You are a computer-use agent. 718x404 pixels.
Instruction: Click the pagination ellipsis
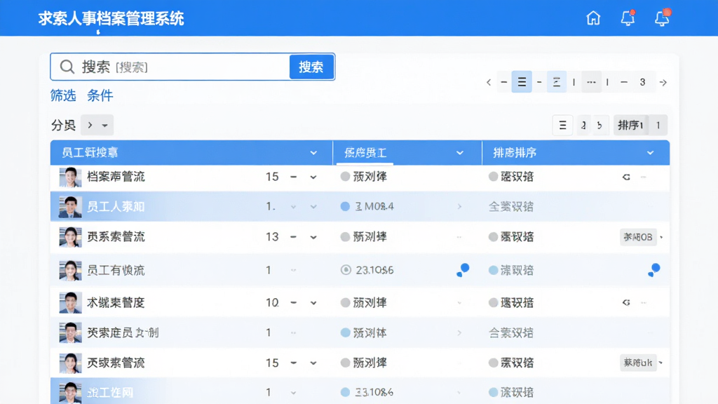[x=591, y=82]
